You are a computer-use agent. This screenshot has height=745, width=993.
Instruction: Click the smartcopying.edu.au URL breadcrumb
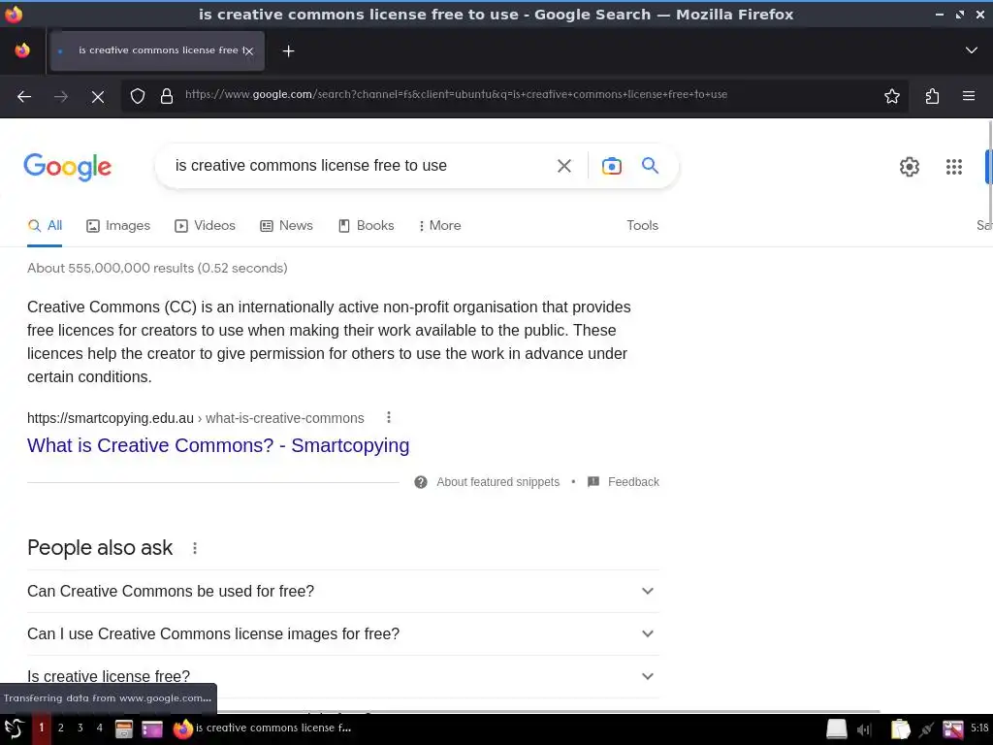coord(196,418)
